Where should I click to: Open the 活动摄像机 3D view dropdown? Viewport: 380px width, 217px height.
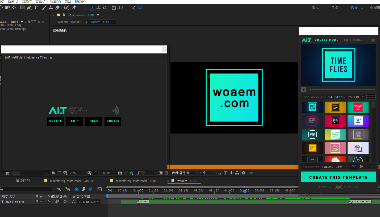[183, 173]
